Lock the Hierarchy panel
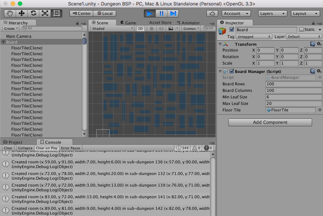The height and width of the screenshot is (216, 323). tap(77, 23)
